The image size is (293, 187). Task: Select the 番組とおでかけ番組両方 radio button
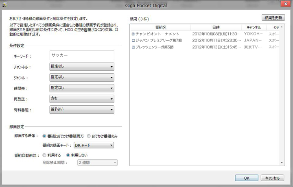[x=44, y=136]
